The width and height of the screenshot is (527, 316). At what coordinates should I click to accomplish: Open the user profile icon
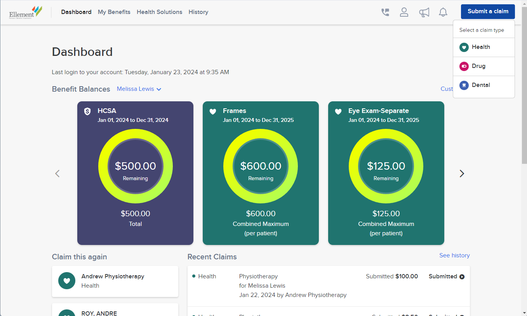point(404,12)
